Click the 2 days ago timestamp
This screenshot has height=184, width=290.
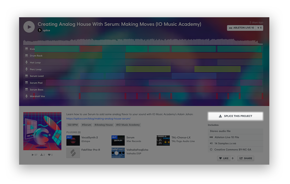[256, 22]
